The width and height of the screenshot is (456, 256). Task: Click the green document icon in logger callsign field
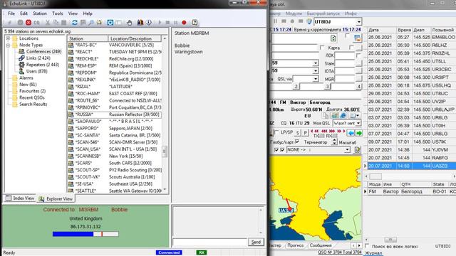coord(333,38)
